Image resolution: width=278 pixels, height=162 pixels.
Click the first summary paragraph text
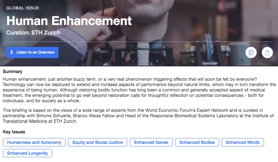coord(139,90)
